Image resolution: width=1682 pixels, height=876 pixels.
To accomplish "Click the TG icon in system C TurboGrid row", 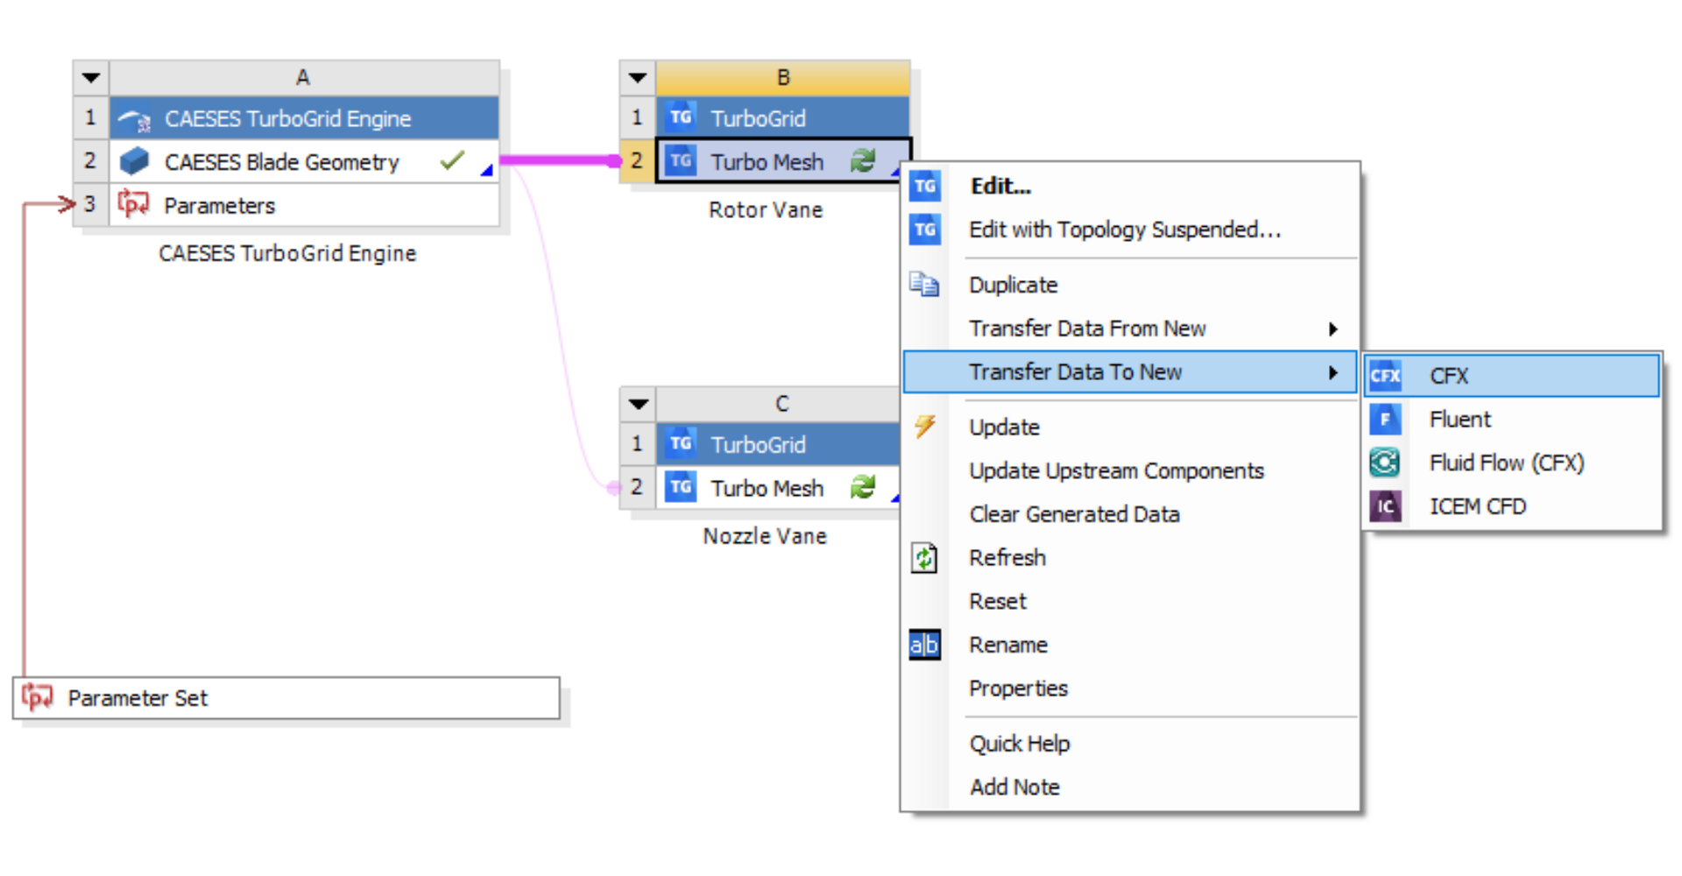I will [x=681, y=443].
